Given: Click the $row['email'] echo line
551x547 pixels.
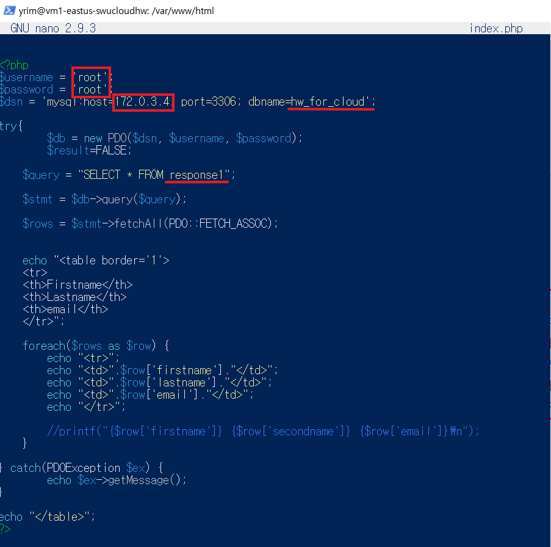Looking at the screenshot, I should click(150, 395).
